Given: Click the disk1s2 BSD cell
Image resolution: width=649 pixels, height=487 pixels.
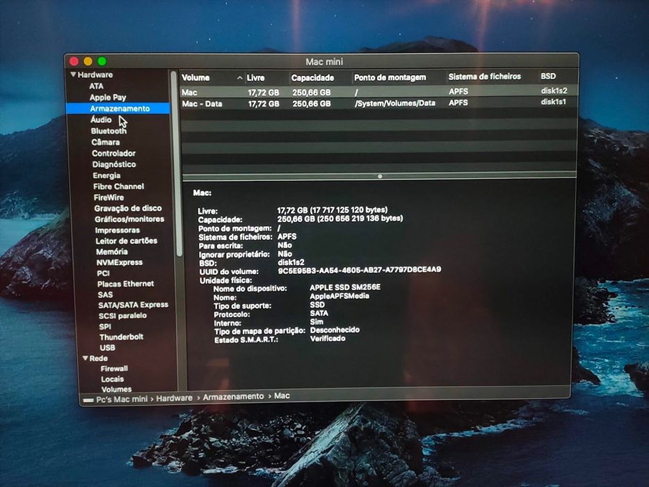Looking at the screenshot, I should [554, 90].
